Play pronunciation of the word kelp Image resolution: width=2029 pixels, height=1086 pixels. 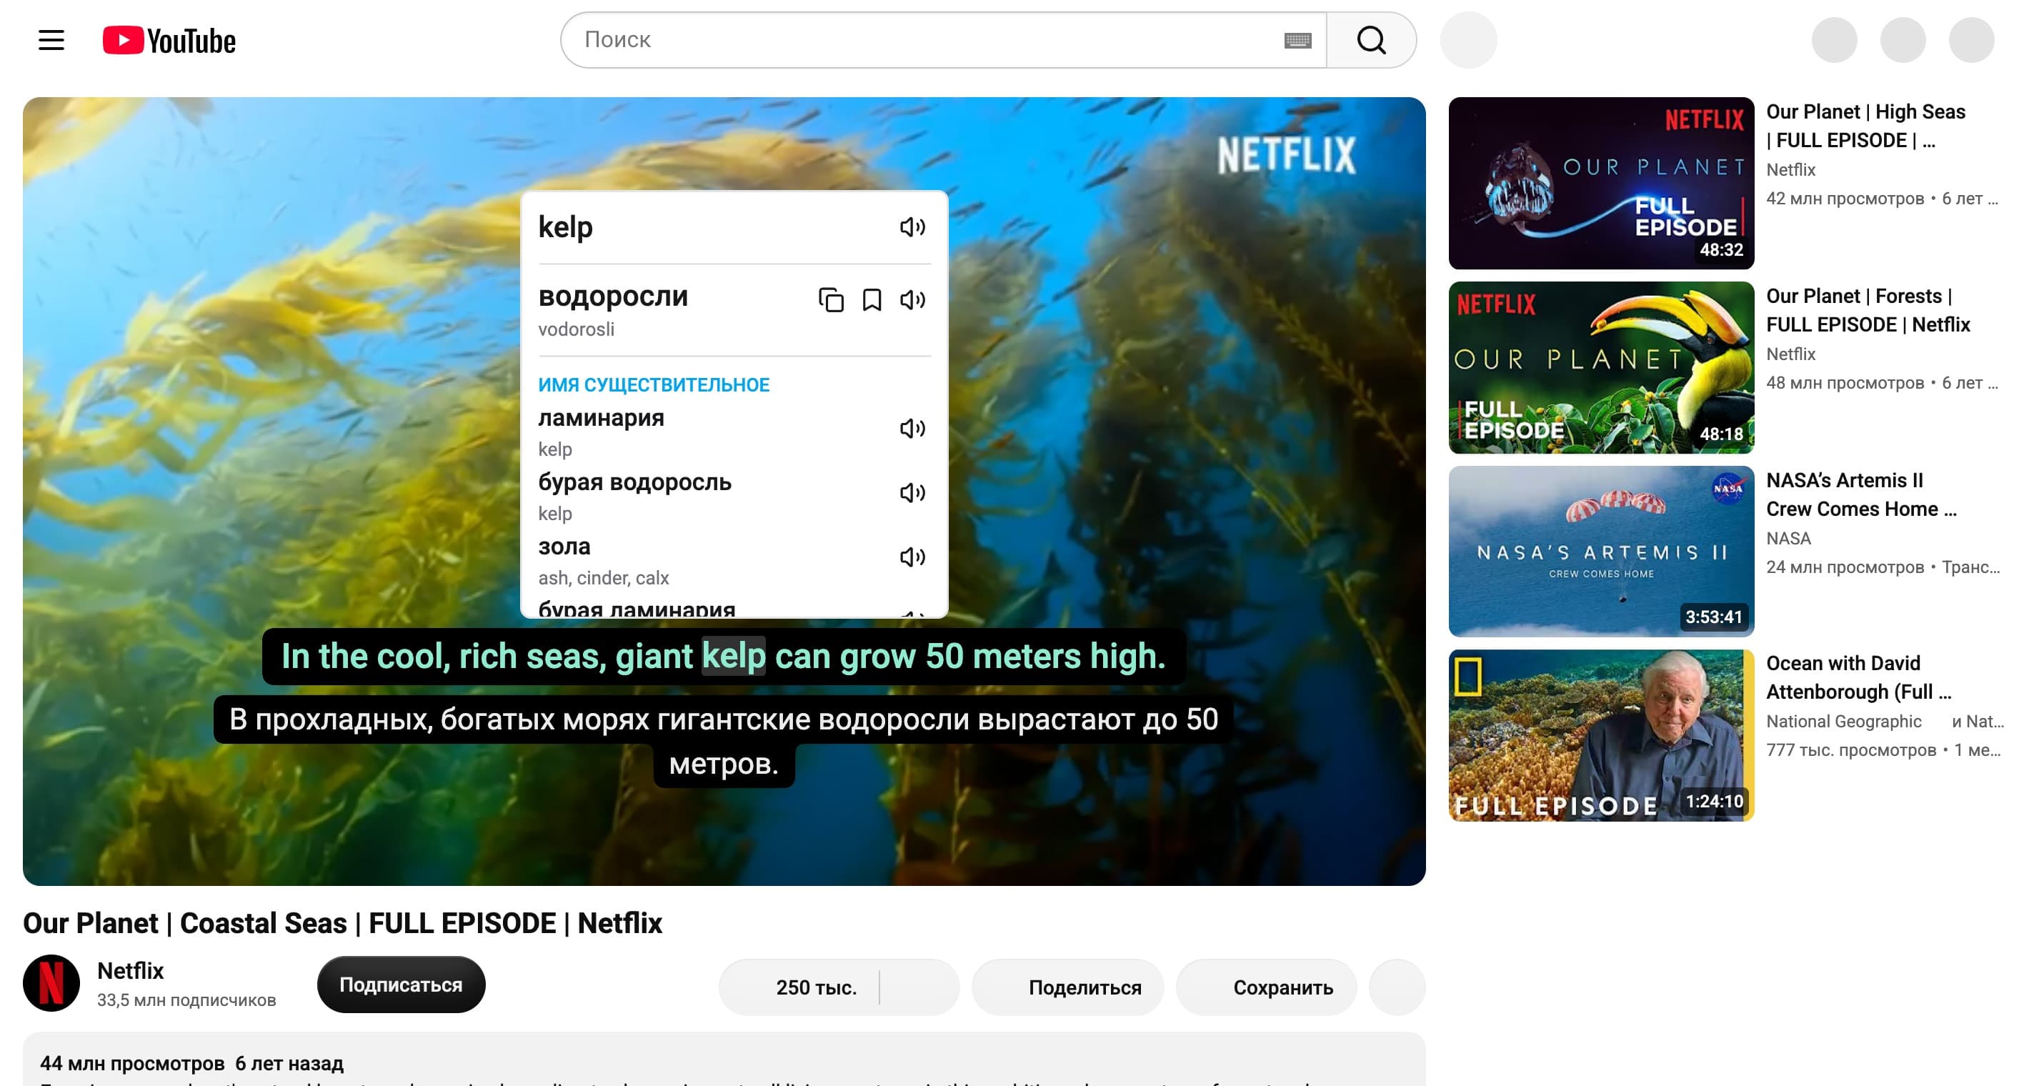(912, 228)
